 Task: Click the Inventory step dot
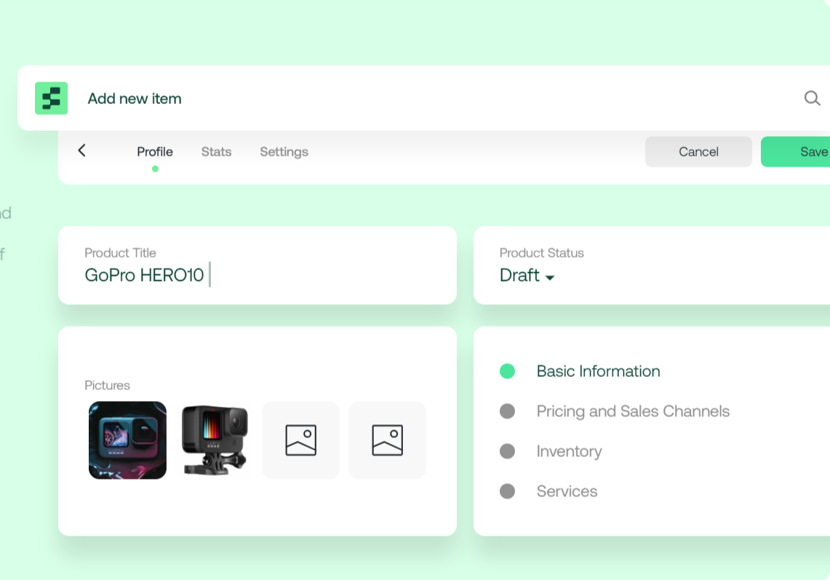tap(507, 451)
